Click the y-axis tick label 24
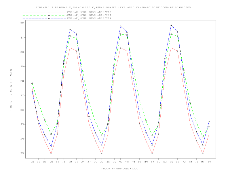Viewport: 228px width, 176px height. coord(22,139)
